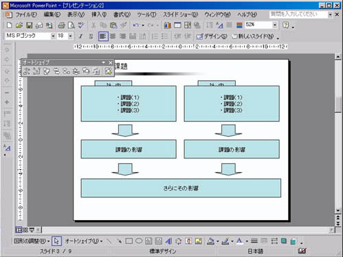343x257 pixels.
Task: Insert picture from file icon
Action: 199,241
